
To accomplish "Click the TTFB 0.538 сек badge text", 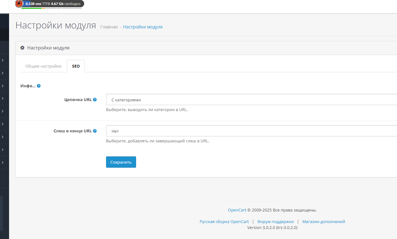I will [x=38, y=4].
